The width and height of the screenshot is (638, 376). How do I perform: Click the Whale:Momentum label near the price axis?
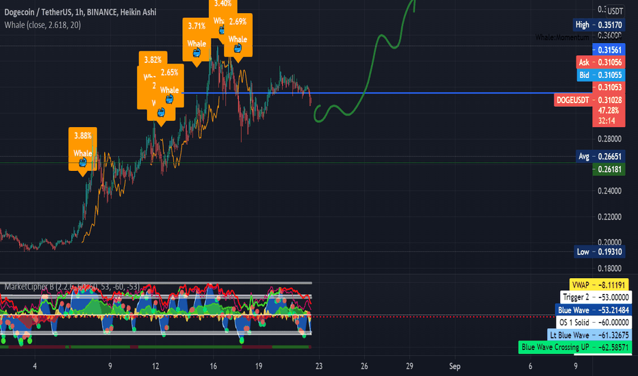(x=562, y=38)
